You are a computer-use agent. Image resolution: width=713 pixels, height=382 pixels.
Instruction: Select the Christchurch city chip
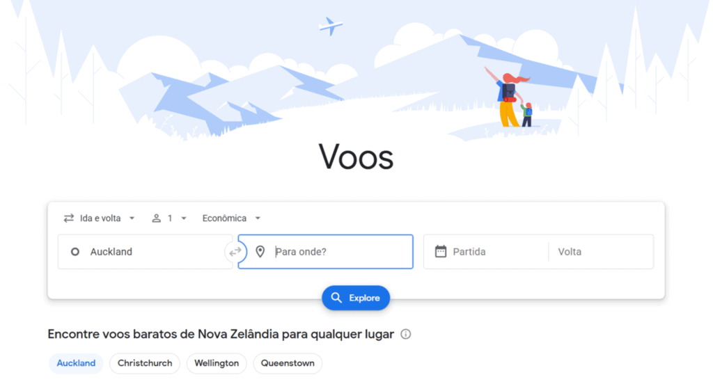coord(145,363)
